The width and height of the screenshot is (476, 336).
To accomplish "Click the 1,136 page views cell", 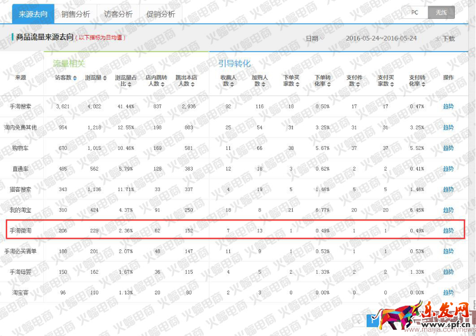I will coord(94,189).
